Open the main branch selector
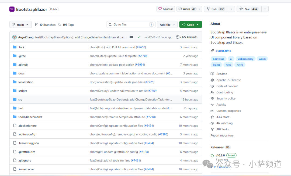The image size is (291, 176). (x=20, y=25)
